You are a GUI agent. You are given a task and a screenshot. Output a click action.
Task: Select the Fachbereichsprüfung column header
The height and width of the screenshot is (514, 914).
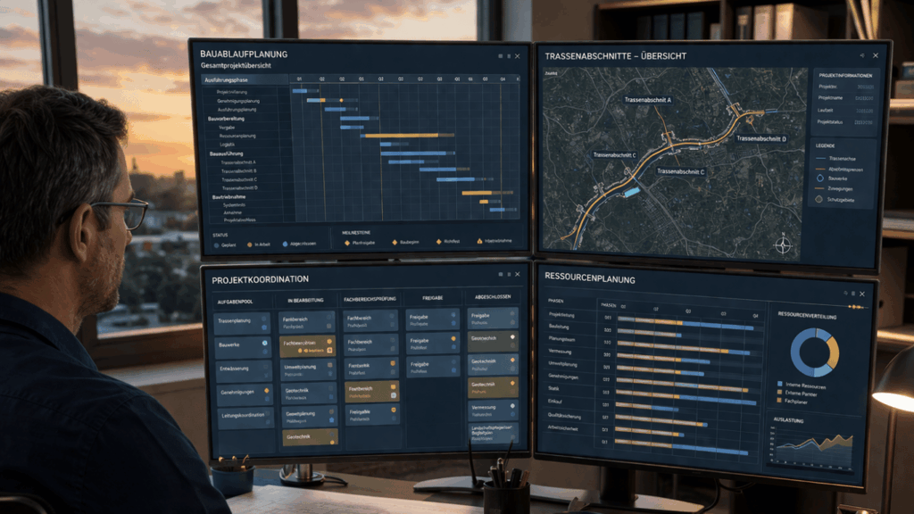tap(370, 299)
